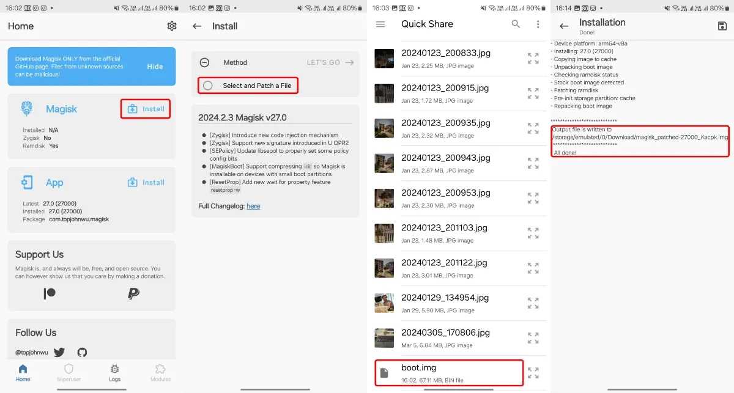Open Magisk settings gear icon
The width and height of the screenshot is (734, 393).
(172, 26)
